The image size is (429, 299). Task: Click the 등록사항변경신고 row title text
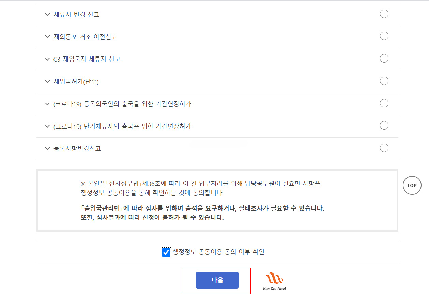77,149
